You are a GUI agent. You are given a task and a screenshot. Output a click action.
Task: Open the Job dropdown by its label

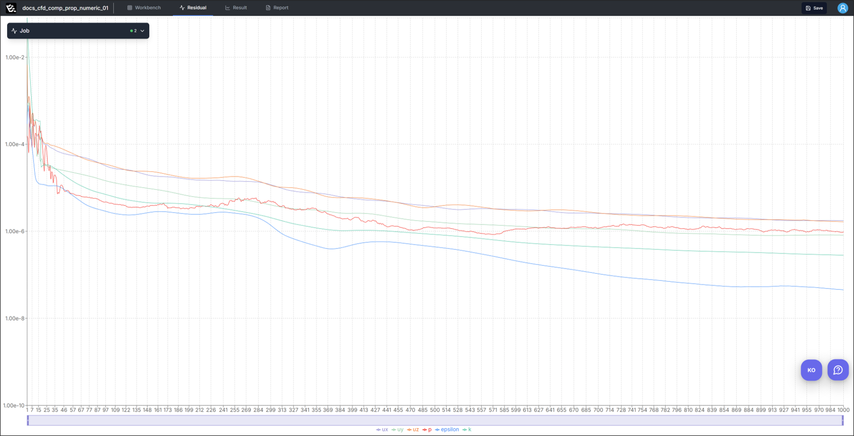pyautogui.click(x=24, y=31)
